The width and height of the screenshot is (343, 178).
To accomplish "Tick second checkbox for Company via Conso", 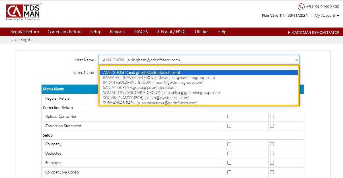I will pos(272,172).
